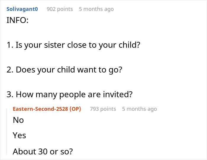This screenshot has width=207, height=160.
Task: Click 'How many people are invited?' line
Action: coord(69,94)
